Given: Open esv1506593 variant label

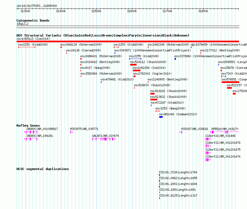Looking at the screenshot, I should pyautogui.click(x=233, y=62).
